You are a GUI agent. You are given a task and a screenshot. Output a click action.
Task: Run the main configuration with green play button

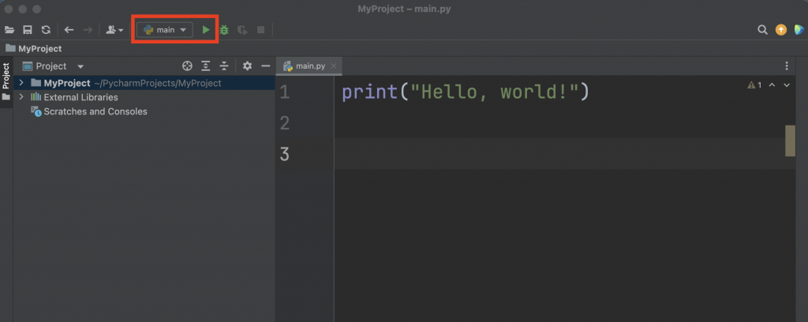click(x=206, y=30)
